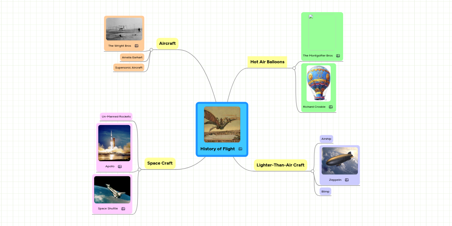Click the image icon beside Space Shuttle
This screenshot has height=226, width=452.
pos(123,208)
